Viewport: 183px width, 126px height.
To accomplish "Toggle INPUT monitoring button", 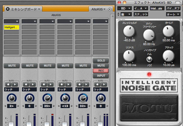I will pyautogui.click(x=101, y=76).
